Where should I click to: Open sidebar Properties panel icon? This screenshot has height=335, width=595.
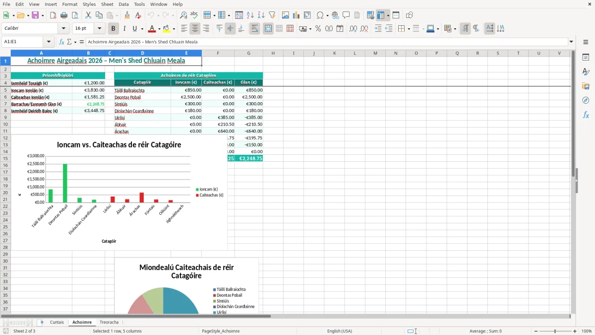point(586,57)
